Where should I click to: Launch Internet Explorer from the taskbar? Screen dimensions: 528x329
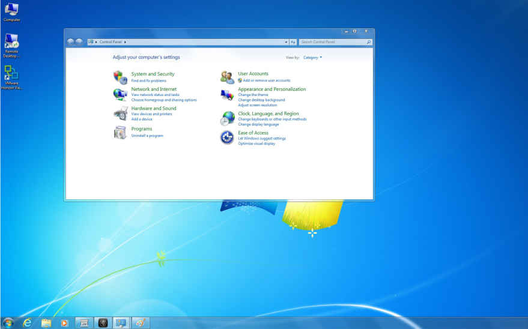(27, 323)
